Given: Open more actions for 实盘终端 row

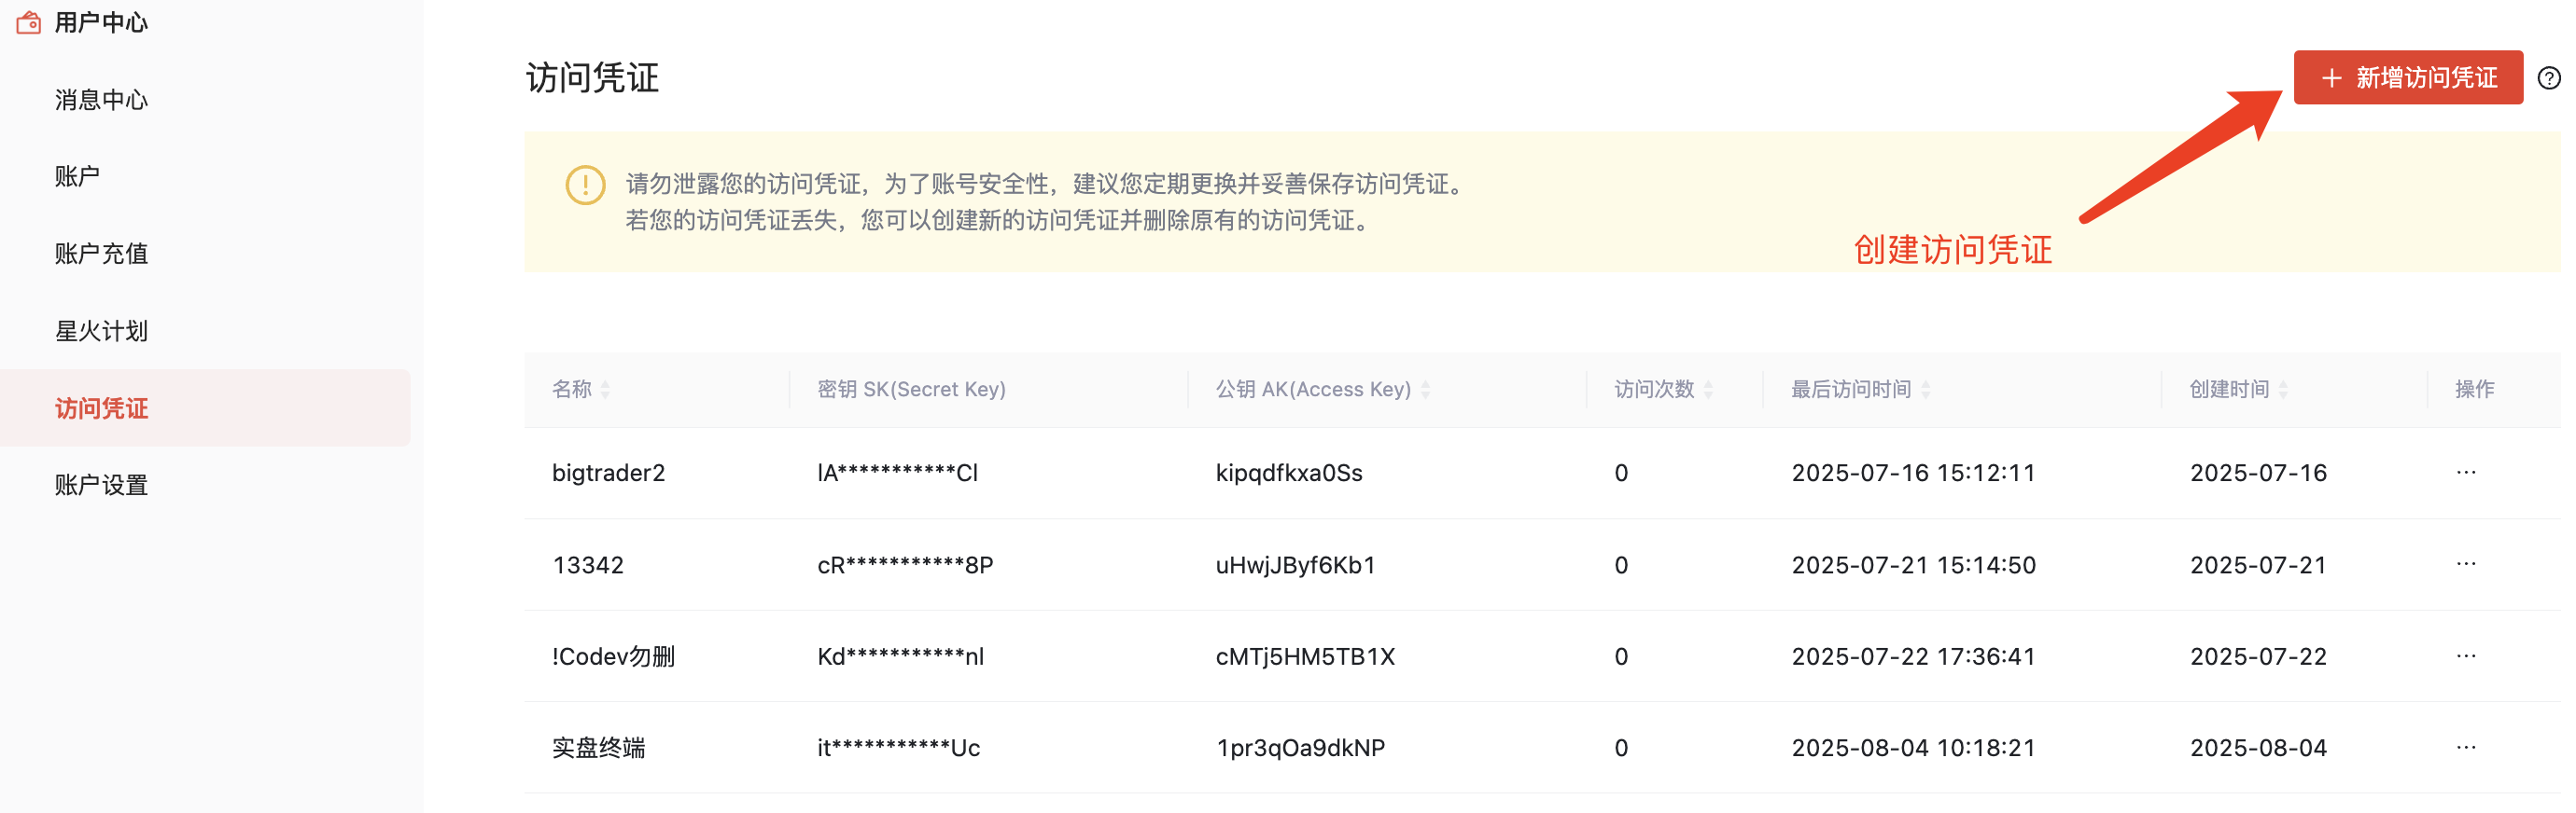Looking at the screenshot, I should point(2465,747).
